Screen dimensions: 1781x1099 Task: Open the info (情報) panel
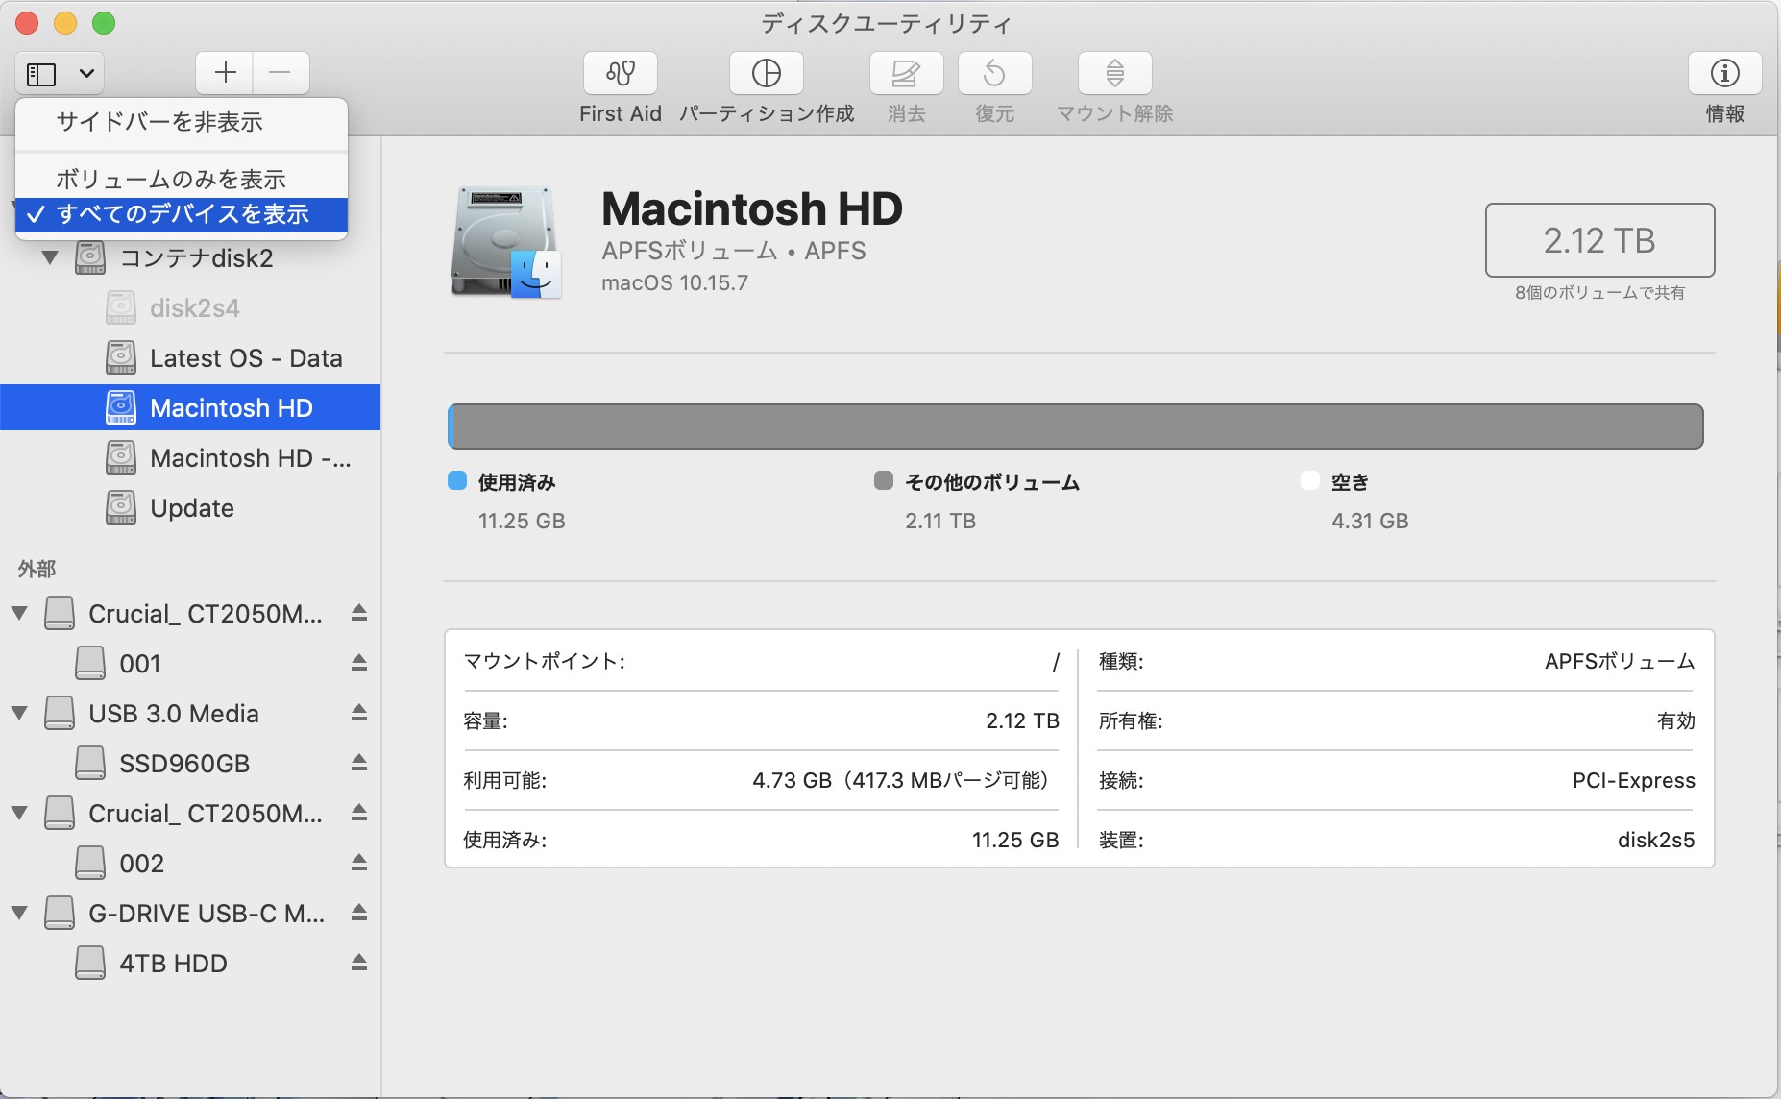click(x=1724, y=74)
